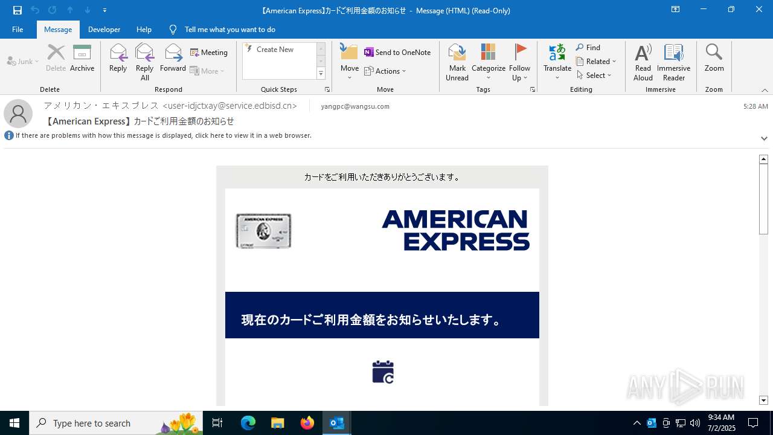Click Find in the Editing group
The width and height of the screenshot is (773, 435).
point(588,48)
